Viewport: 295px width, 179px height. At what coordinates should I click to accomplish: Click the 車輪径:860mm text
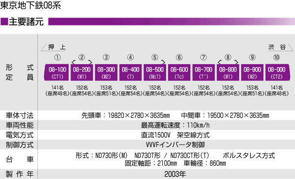[x=205, y=163]
